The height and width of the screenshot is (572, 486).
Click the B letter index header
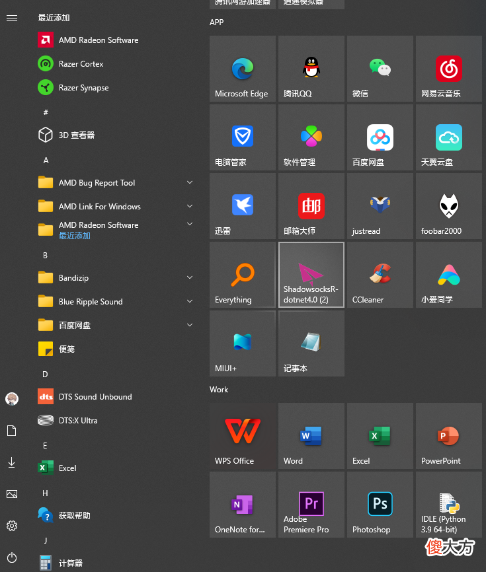click(x=45, y=256)
